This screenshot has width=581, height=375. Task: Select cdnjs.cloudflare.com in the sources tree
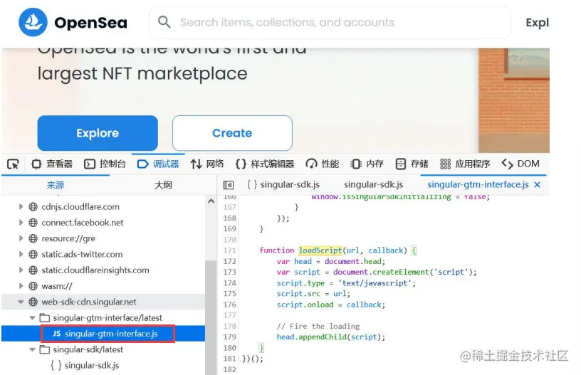[80, 206]
